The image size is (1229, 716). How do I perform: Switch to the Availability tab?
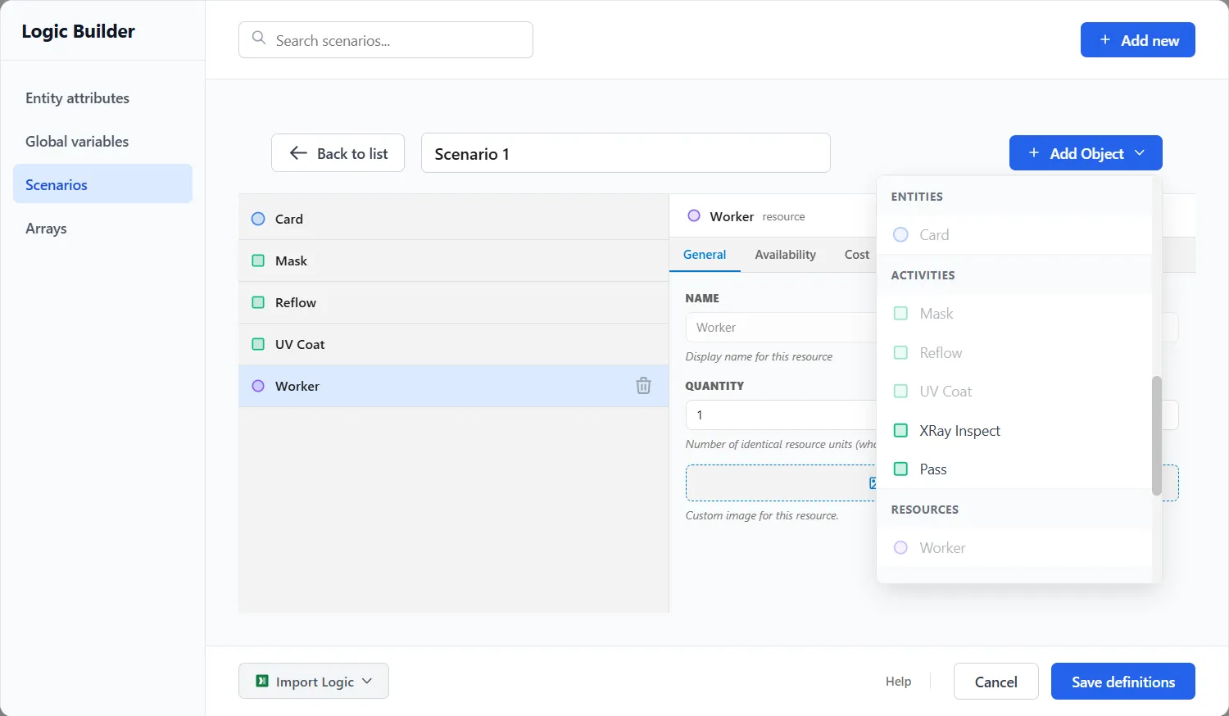(x=785, y=255)
